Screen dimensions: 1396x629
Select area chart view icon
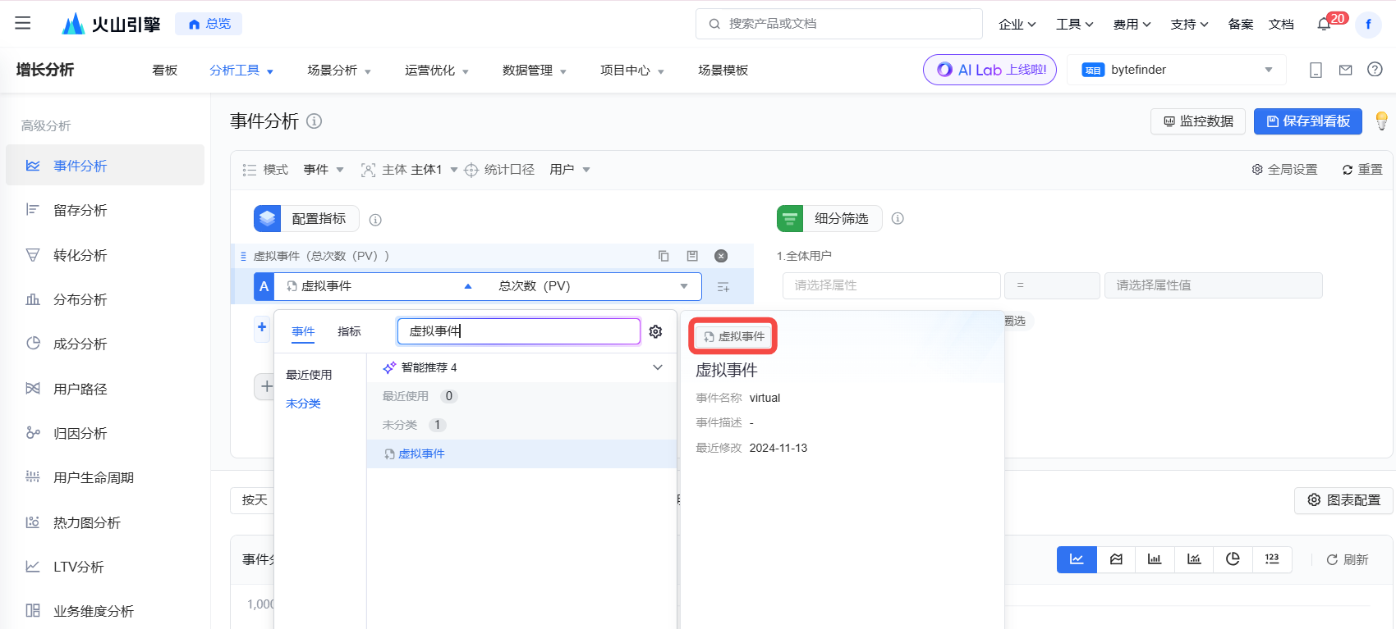pyautogui.click(x=1116, y=559)
